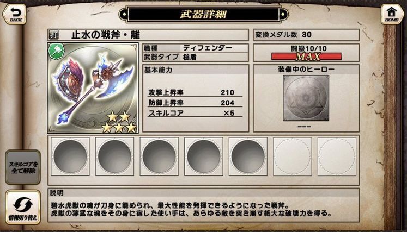The image size is (407, 232).
Task: Open the weapon axe artwork thumbnail
Action: click(93, 88)
